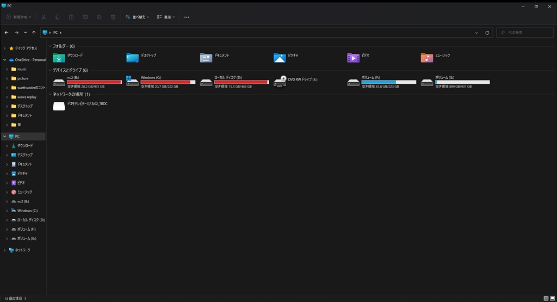
Task: Click the m.2 (B:) red usage bar
Action: (94, 82)
